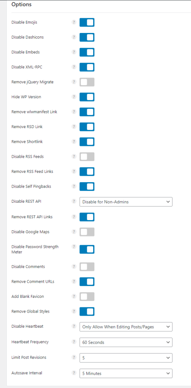191x388 pixels.
Task: Expand the Disable Heartbeat dropdown
Action: [126, 327]
